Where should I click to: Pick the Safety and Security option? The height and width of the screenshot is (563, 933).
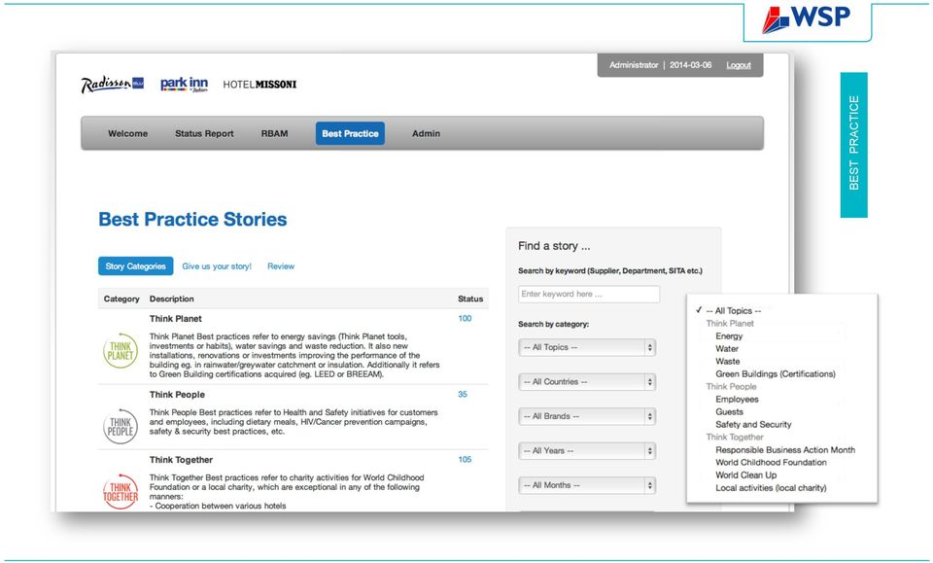pos(753,424)
